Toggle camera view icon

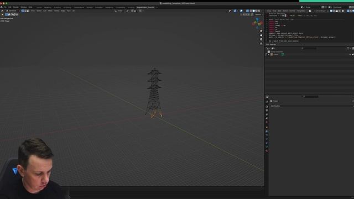[x=261, y=39]
